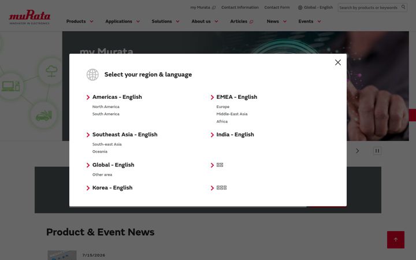Open the Events menu
The height and width of the screenshot is (260, 416).
click(306, 21)
